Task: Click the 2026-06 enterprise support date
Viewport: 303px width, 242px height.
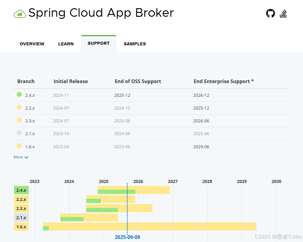Action: tap(201, 121)
